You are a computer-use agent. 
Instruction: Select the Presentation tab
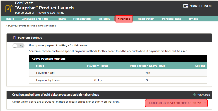coord(82,19)
